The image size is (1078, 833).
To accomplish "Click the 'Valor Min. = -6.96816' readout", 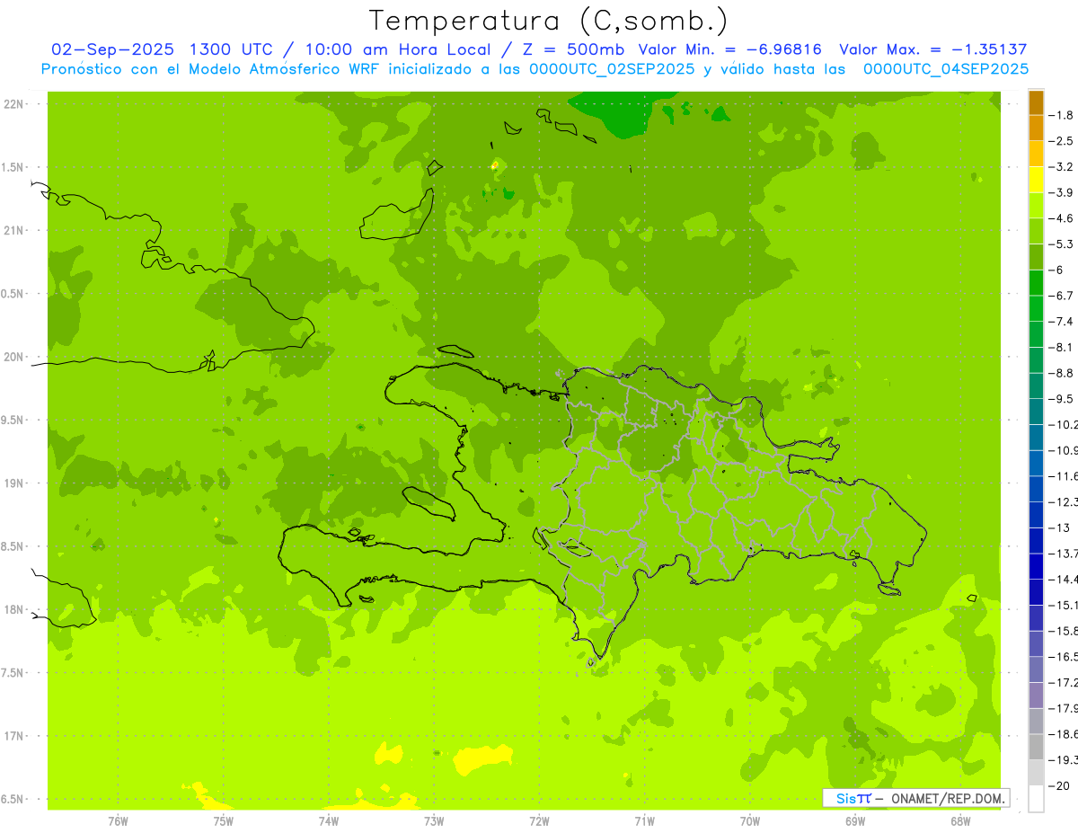I will (x=730, y=49).
